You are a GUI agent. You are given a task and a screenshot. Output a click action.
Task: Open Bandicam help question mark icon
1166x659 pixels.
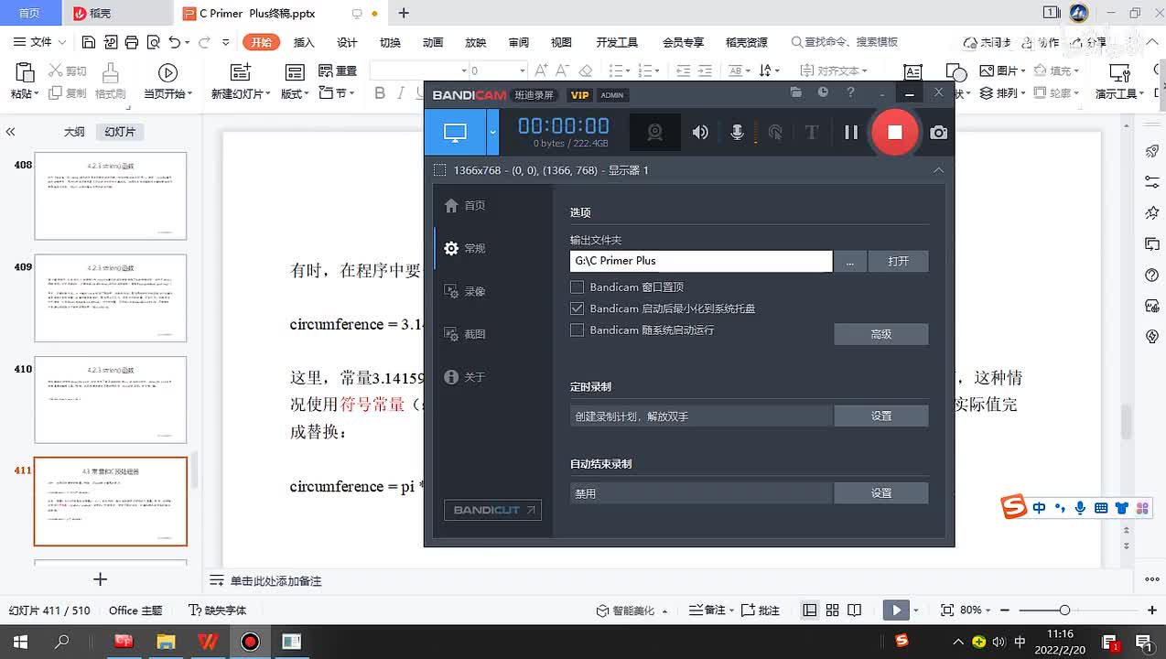850,92
